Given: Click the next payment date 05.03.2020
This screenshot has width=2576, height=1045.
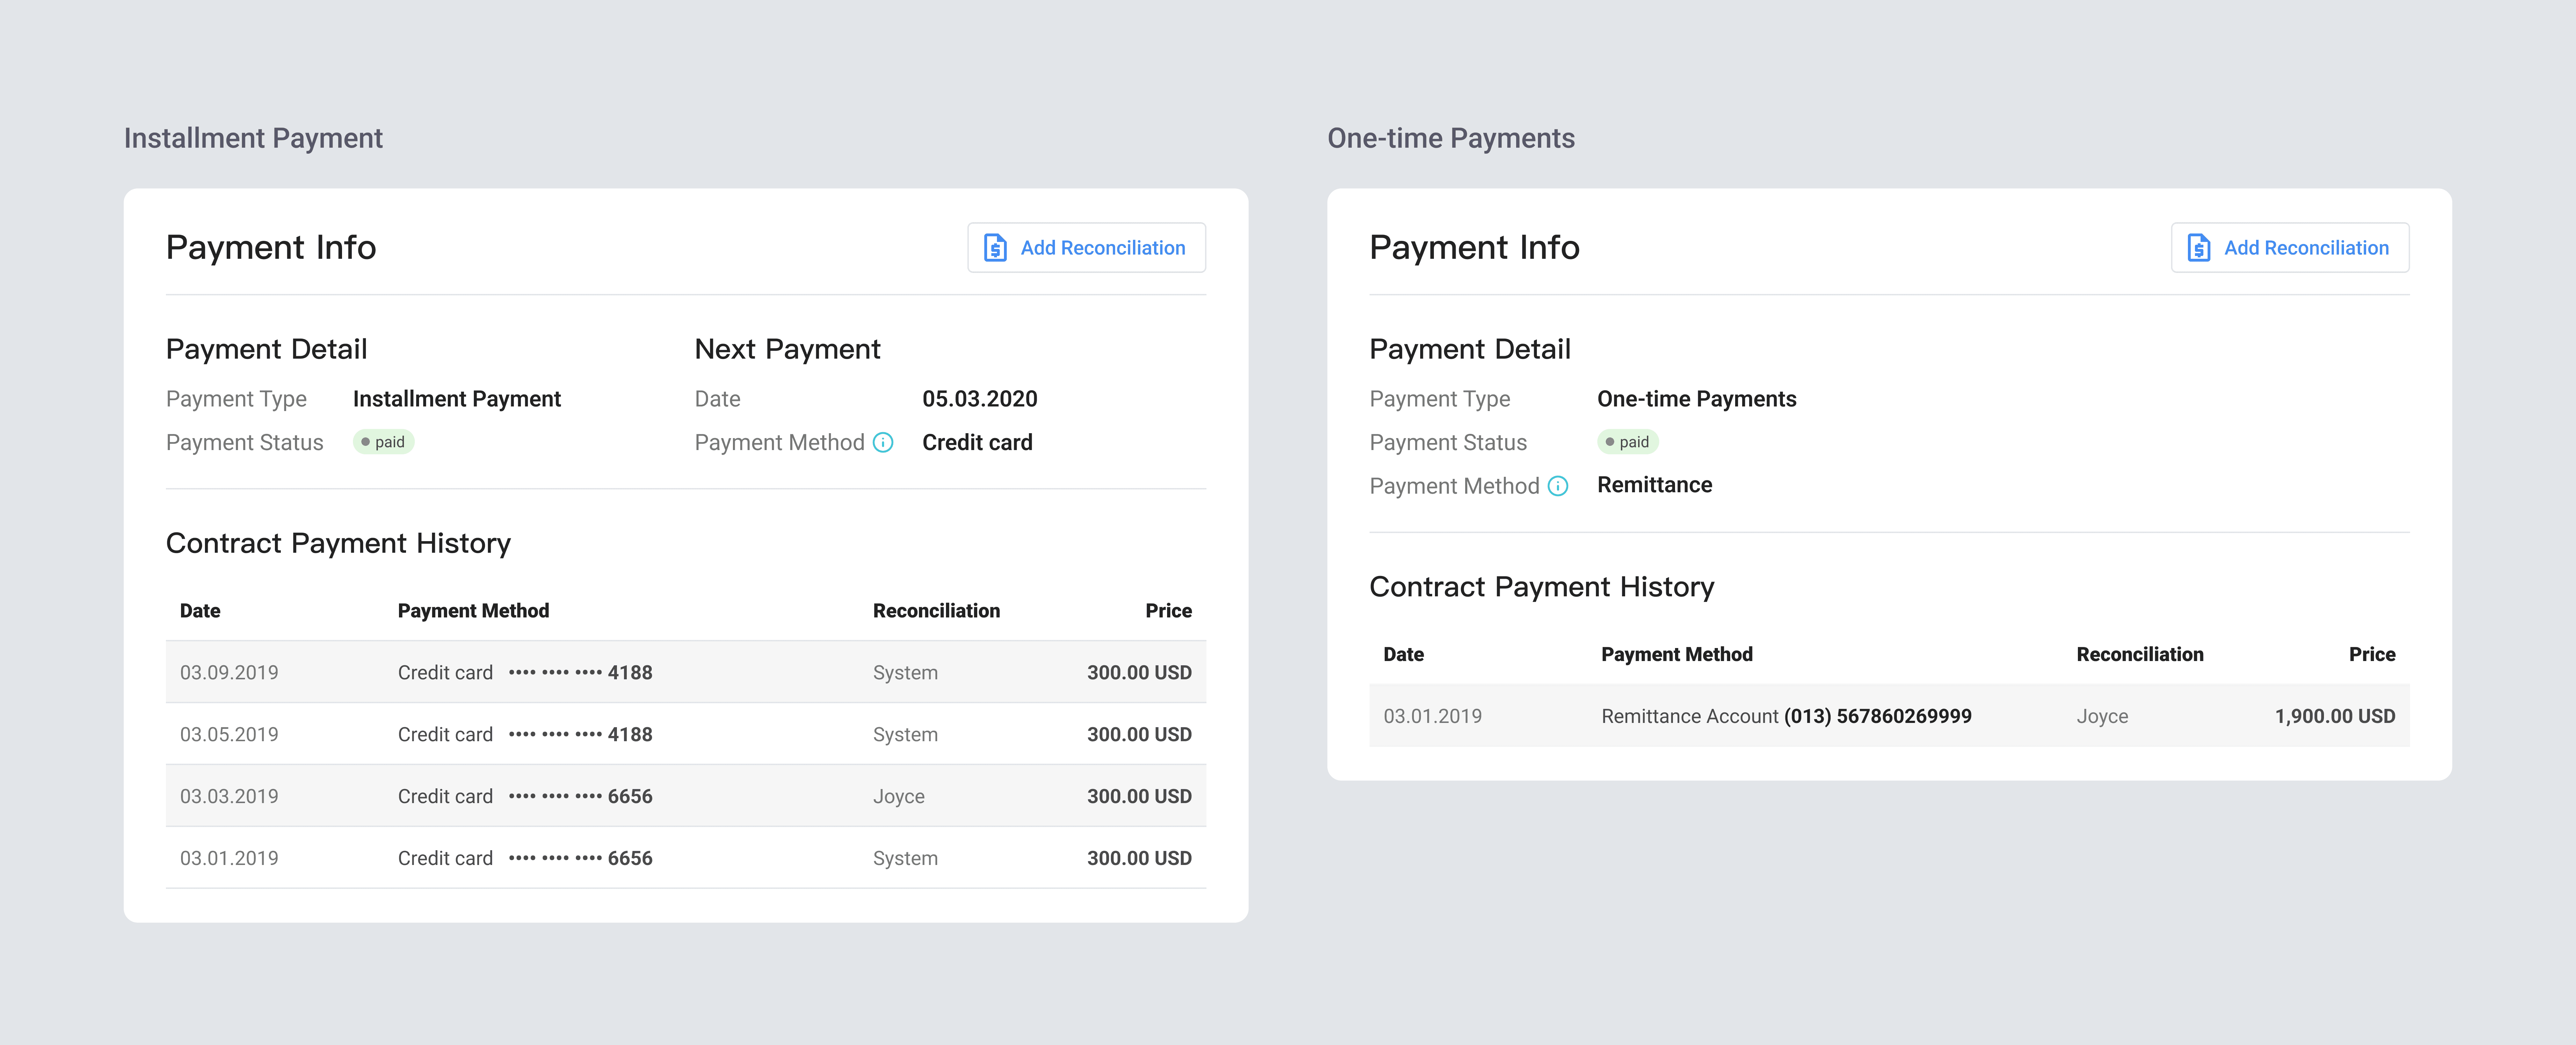Looking at the screenshot, I should click(x=980, y=399).
